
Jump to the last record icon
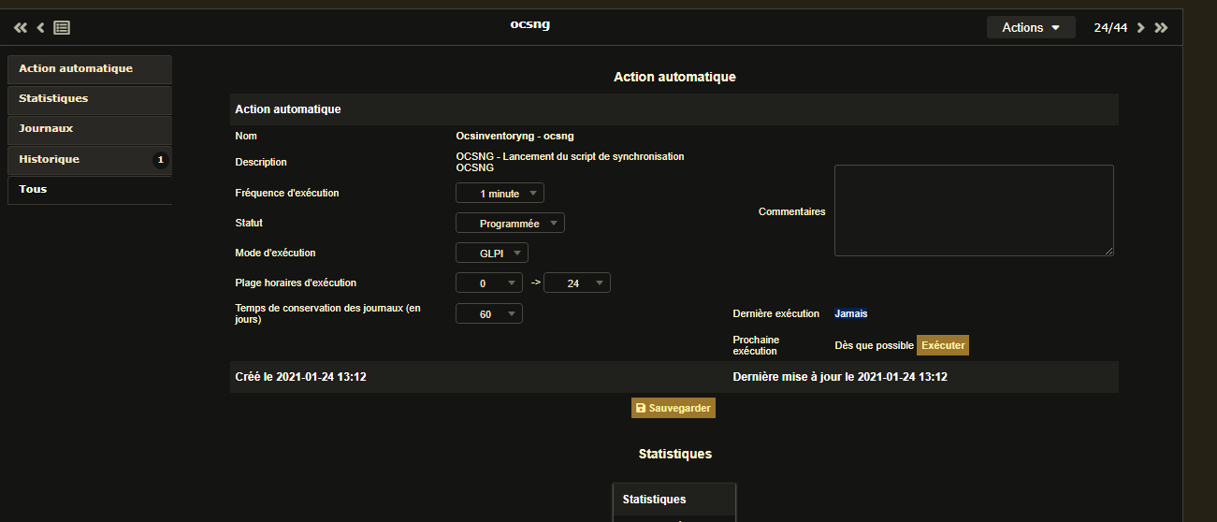(x=1162, y=28)
